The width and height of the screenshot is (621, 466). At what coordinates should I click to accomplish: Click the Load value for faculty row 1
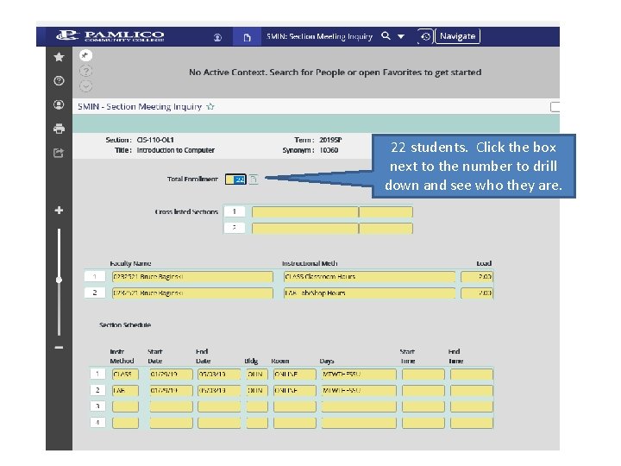pyautogui.click(x=477, y=277)
